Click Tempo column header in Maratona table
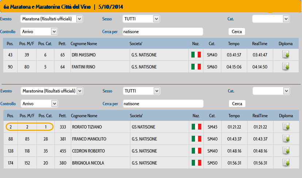Image resolution: width=302 pixels, height=178 pixels. (234, 44)
